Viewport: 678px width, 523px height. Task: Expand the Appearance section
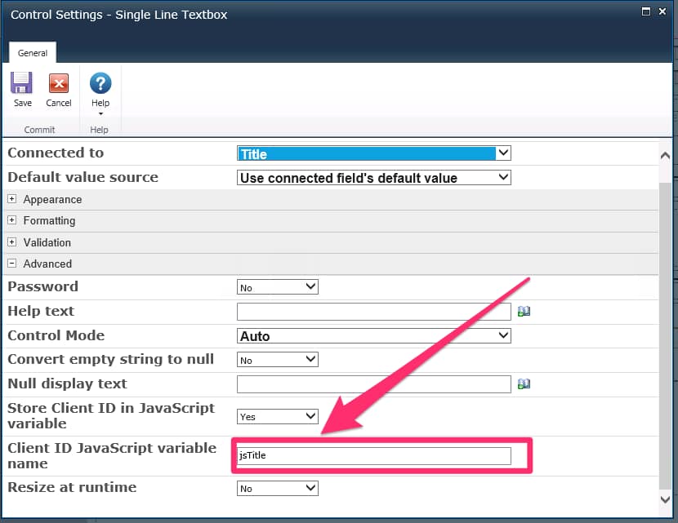tap(13, 199)
